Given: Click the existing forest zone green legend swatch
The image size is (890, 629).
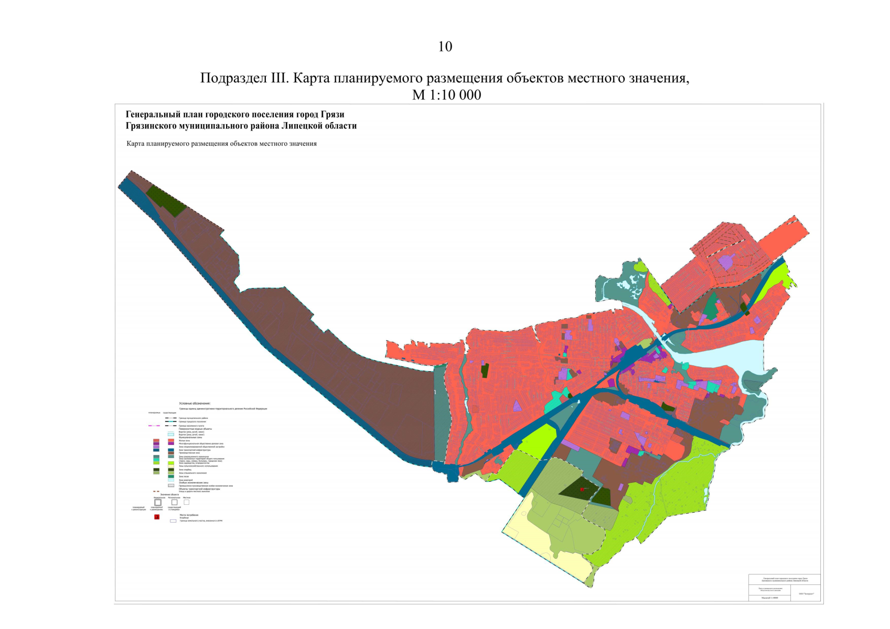Looking at the screenshot, I should pyautogui.click(x=171, y=476).
